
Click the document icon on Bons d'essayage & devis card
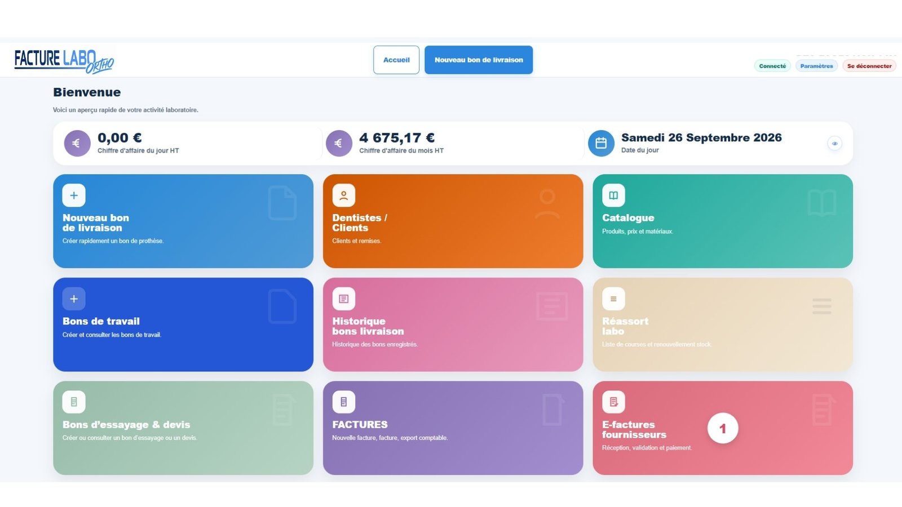74,402
